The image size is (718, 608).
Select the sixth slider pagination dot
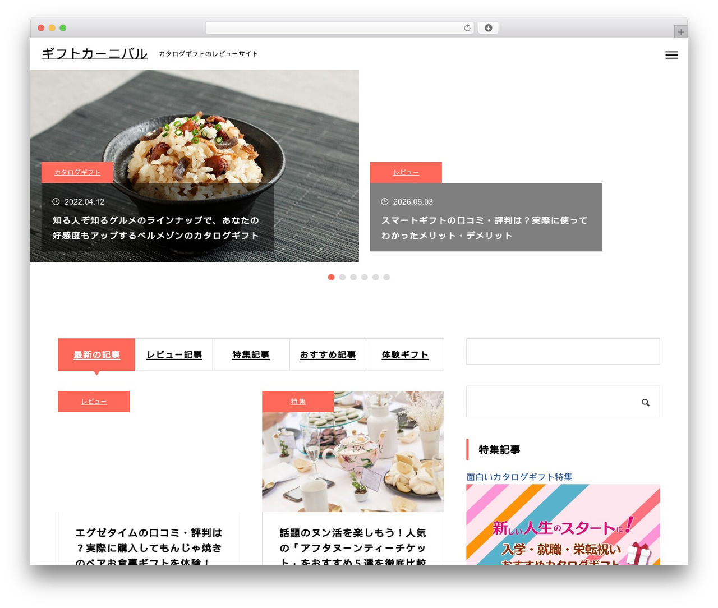coord(386,277)
